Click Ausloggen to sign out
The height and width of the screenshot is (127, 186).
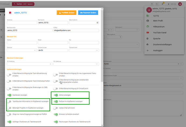tap(164, 51)
